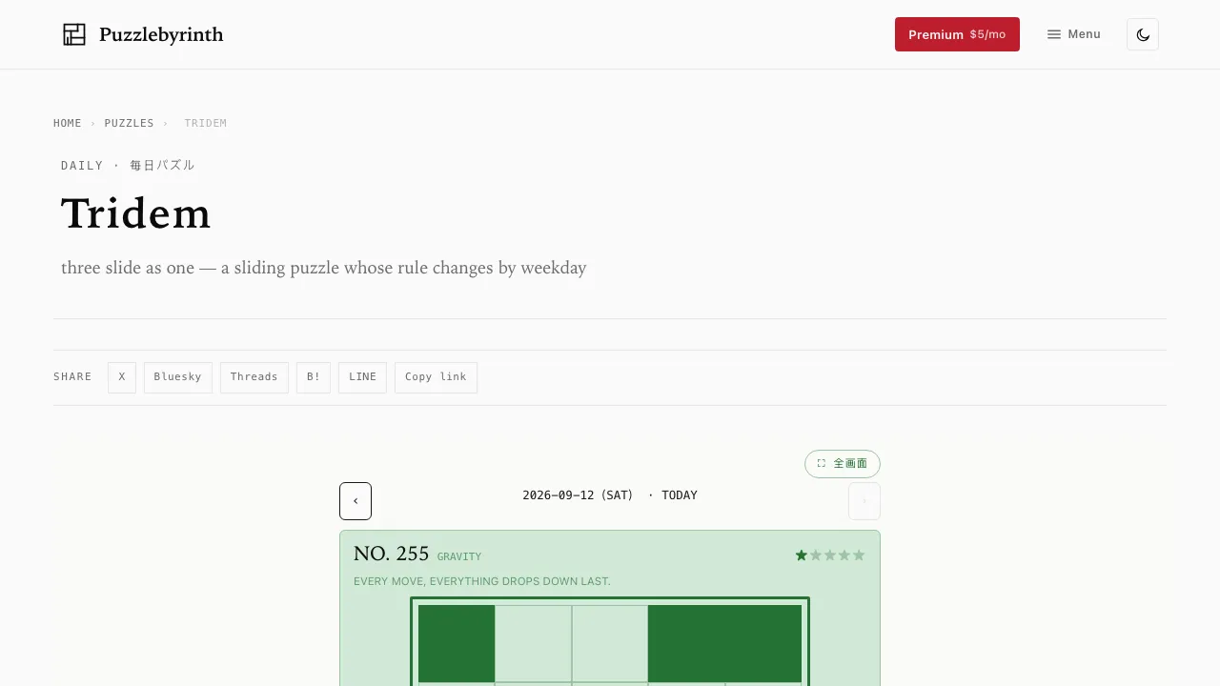1220x686 pixels.
Task: Click the difficulty star rating
Action: tap(830, 555)
